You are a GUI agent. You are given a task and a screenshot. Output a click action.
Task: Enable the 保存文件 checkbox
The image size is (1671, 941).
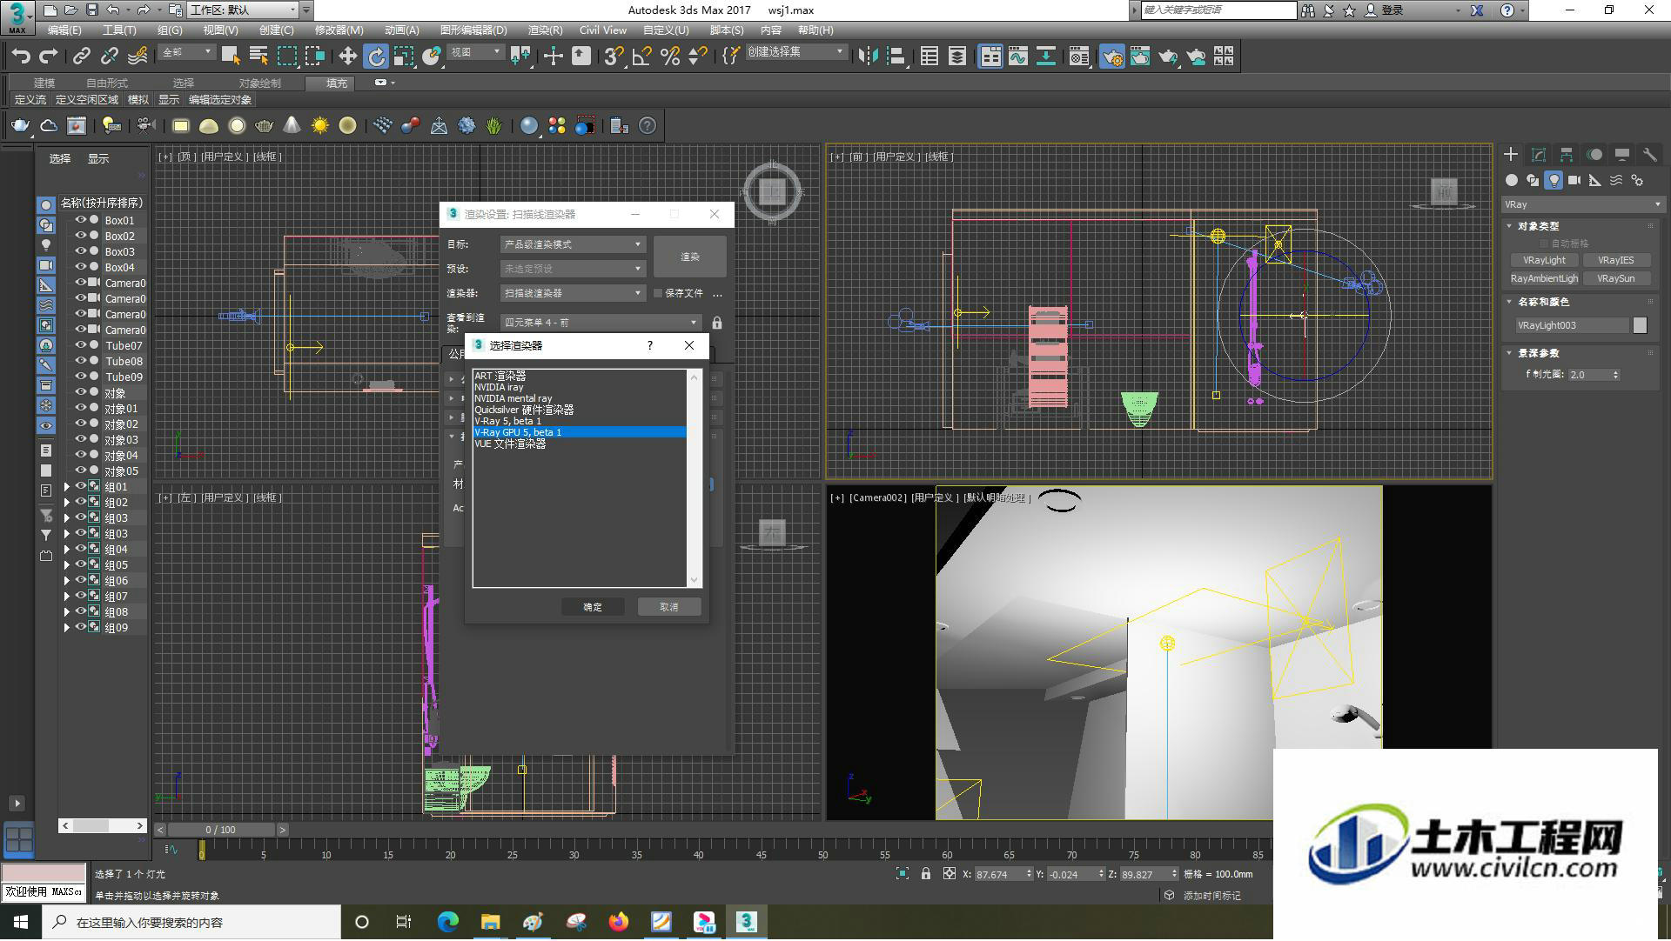coord(658,293)
